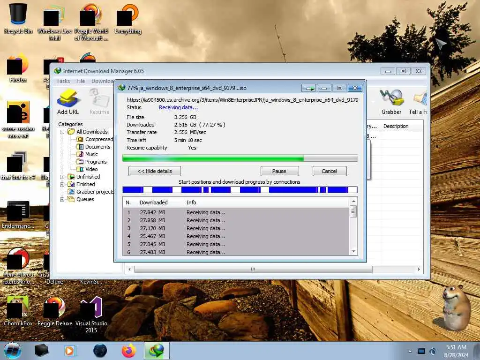The height and width of the screenshot is (360, 480).
Task: Switch to Internet Download Manager taskbar icon
Action: click(157, 351)
